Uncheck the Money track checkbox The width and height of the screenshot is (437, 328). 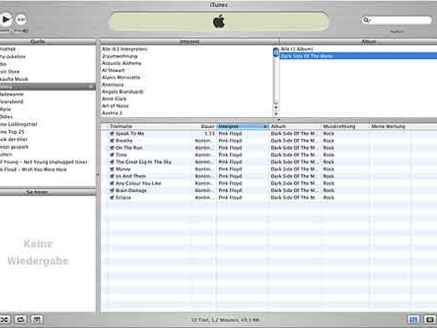(112, 169)
